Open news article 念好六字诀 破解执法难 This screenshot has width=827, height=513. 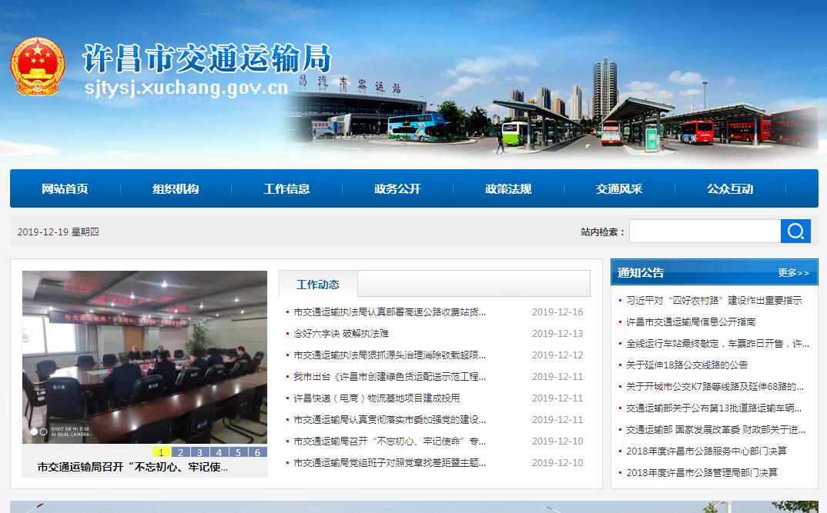coord(341,334)
